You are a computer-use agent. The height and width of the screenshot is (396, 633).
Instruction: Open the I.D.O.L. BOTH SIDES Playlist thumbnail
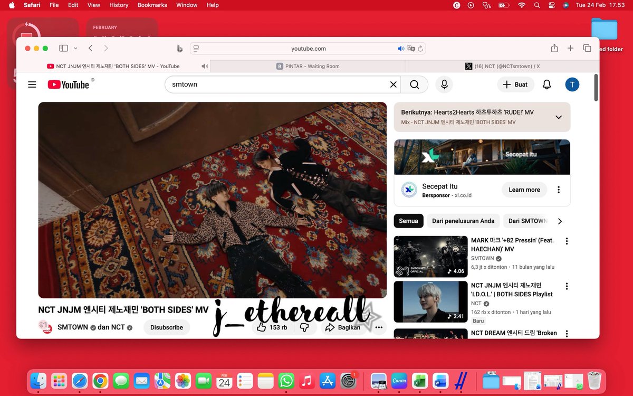430,301
